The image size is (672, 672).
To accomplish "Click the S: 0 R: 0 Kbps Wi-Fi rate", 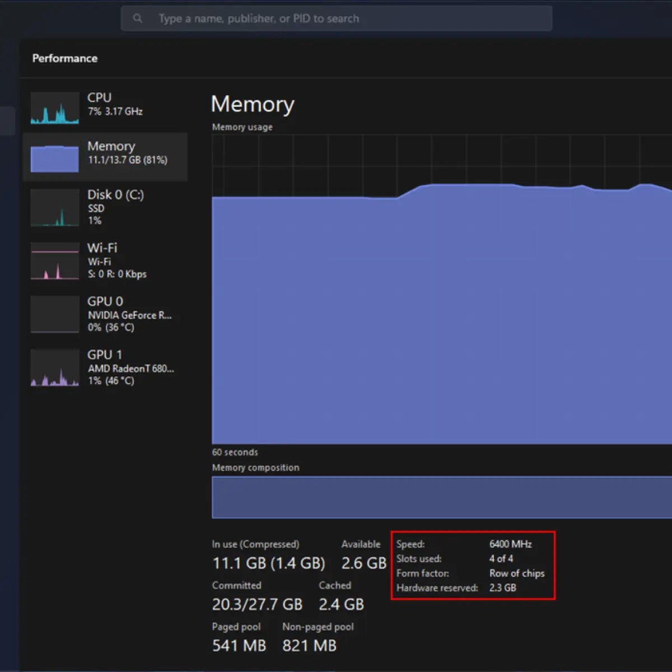I will (x=117, y=274).
